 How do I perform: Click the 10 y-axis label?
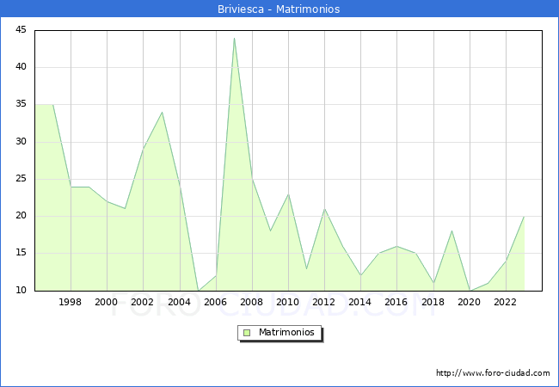tap(20, 291)
